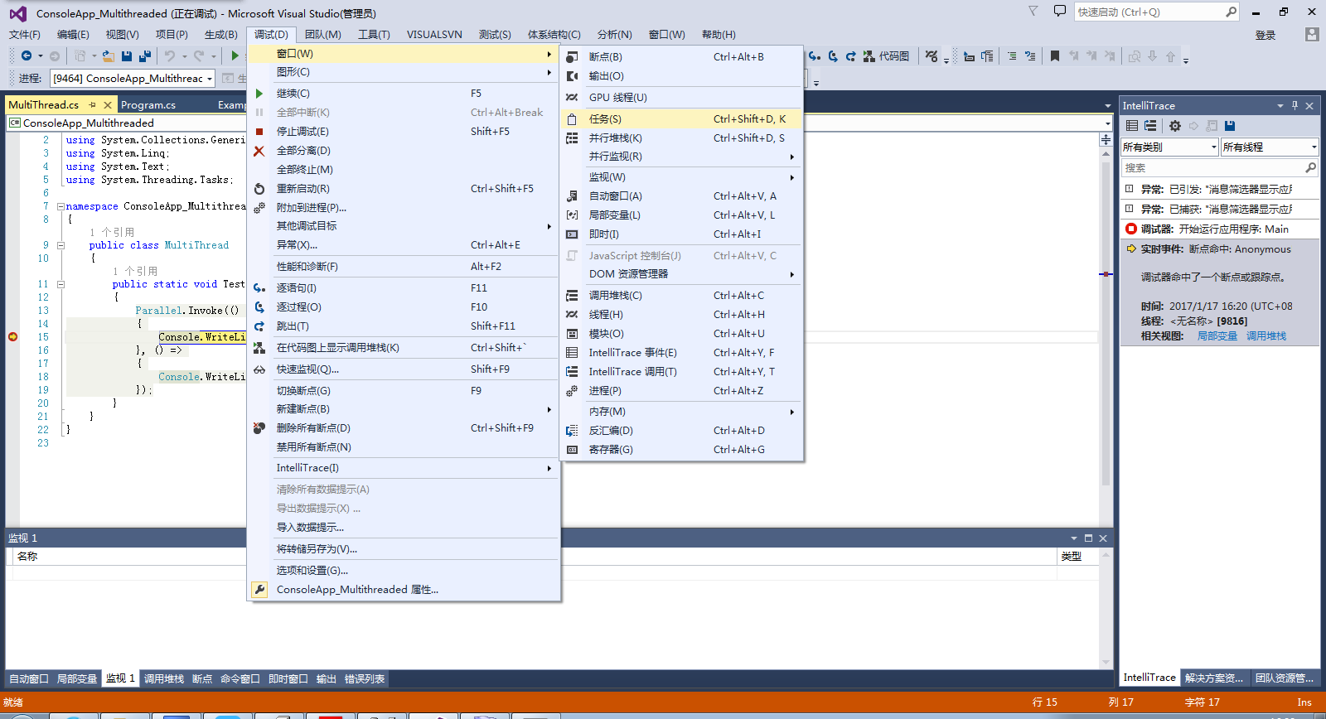Click the 代码图 code map toolbar button
The width and height of the screenshot is (1326, 719).
click(x=886, y=56)
